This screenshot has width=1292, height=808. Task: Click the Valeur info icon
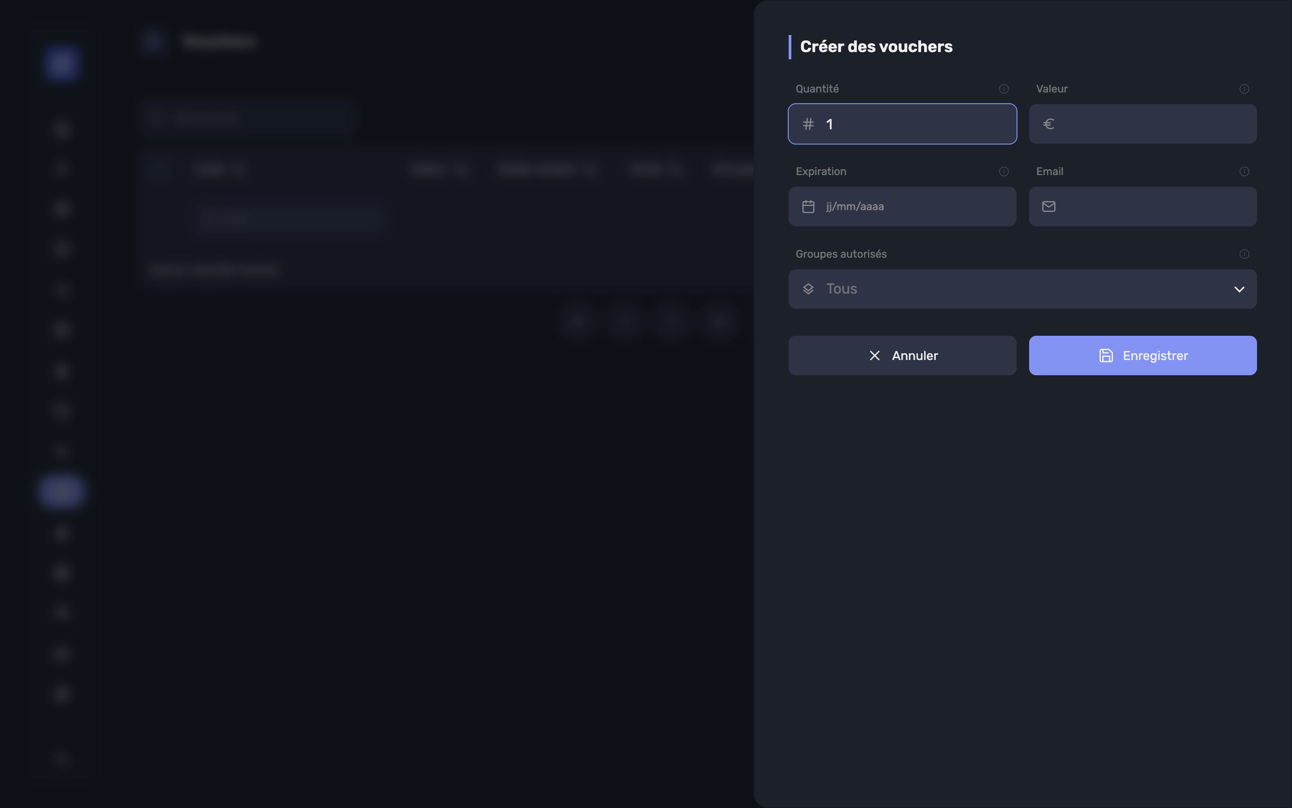pyautogui.click(x=1244, y=89)
